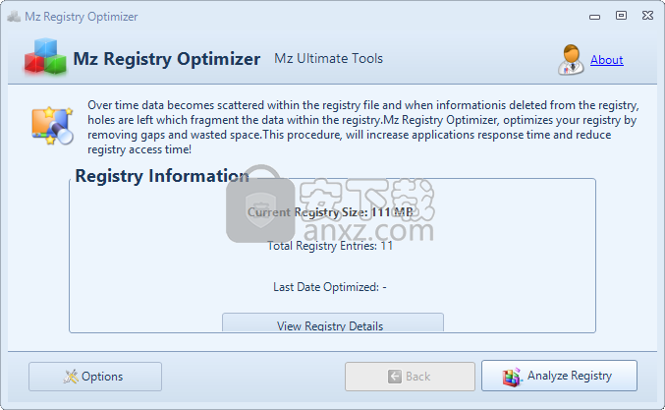
Task: Click the Registry Information heading
Action: (162, 176)
